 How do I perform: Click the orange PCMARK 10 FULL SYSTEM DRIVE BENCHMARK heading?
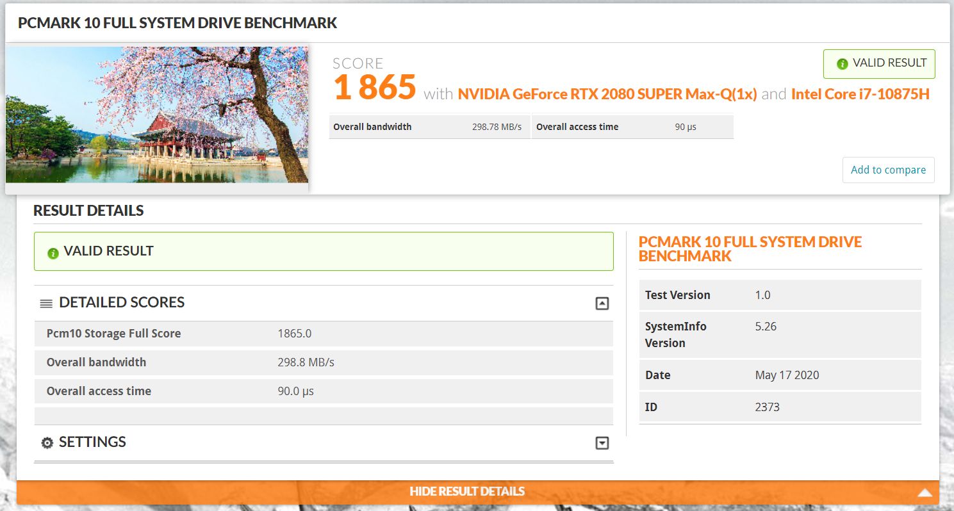pyautogui.click(x=750, y=249)
